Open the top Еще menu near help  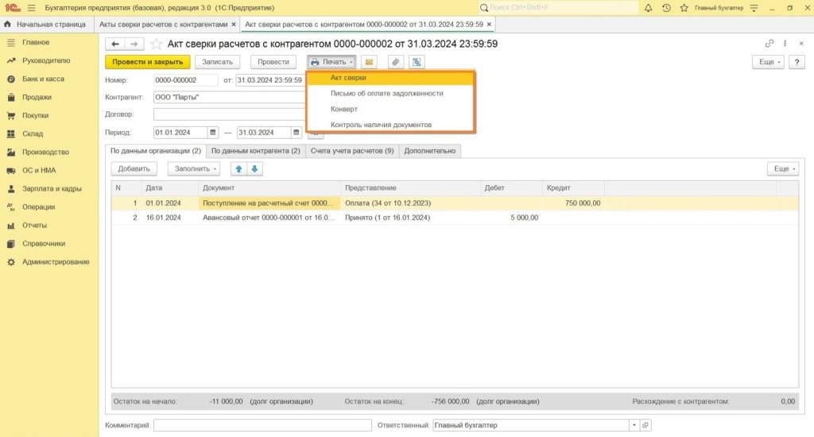point(769,62)
